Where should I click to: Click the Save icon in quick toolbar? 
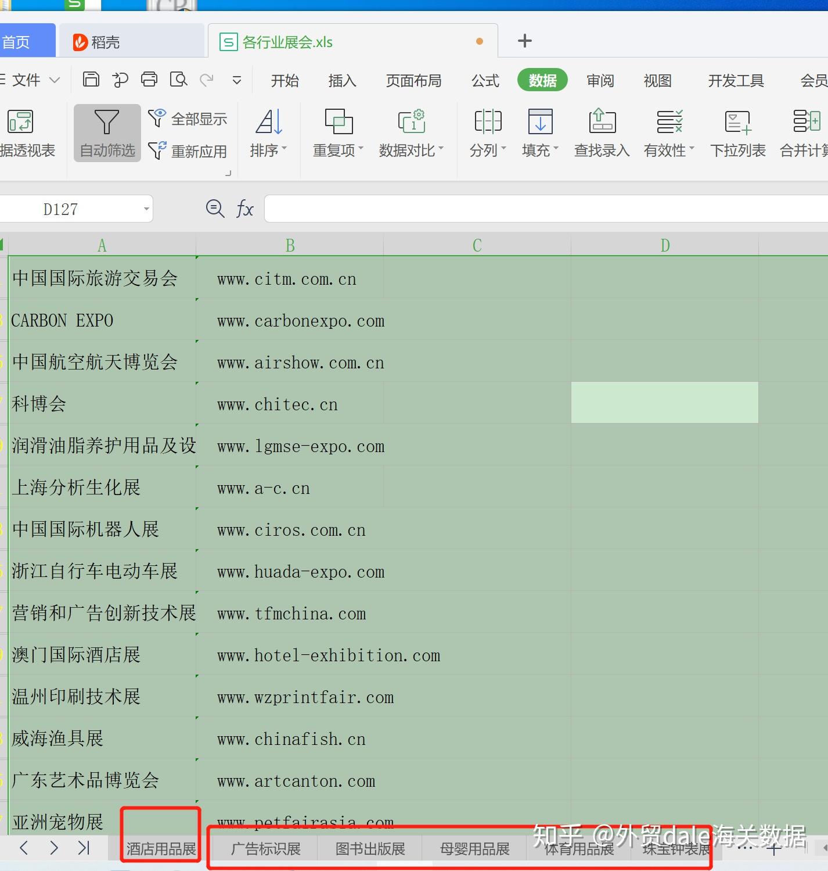coord(91,79)
